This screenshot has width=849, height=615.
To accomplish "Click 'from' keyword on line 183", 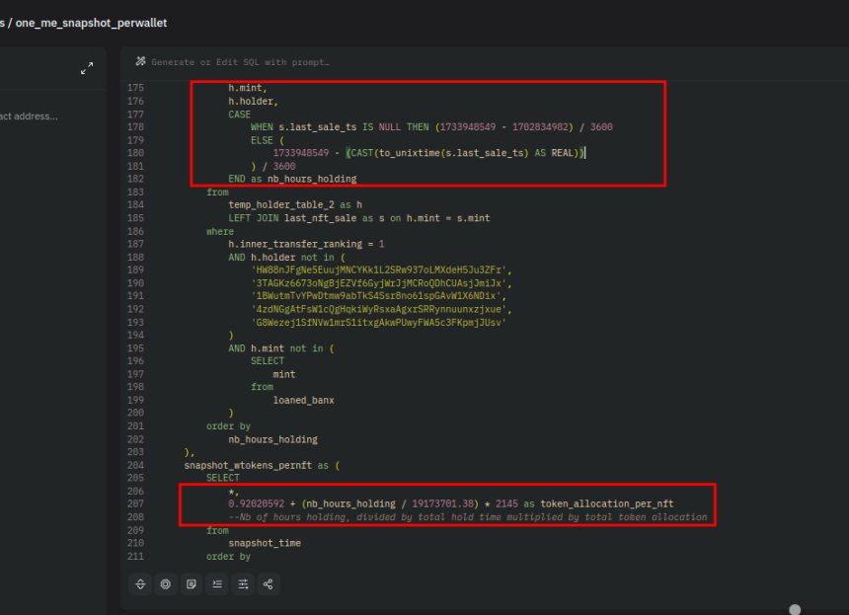I will pos(217,192).
